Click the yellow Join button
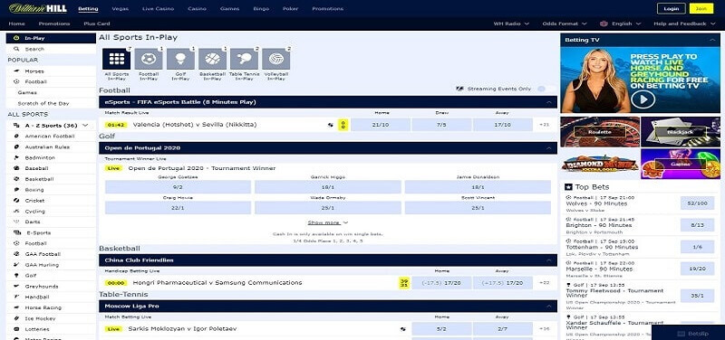This screenshot has width=725, height=340. (701, 8)
